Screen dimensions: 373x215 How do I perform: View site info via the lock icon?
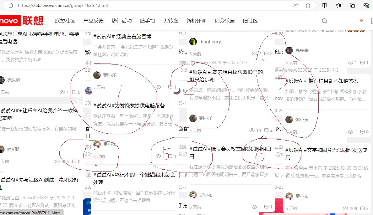11,5
